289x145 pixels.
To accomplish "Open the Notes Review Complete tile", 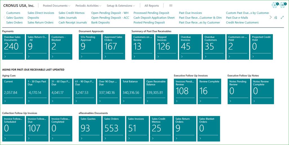I will tap(263, 91).
